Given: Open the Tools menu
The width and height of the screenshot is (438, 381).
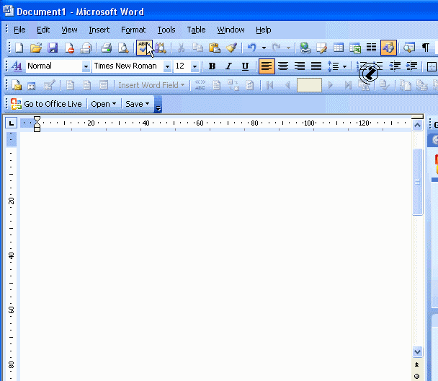Looking at the screenshot, I should point(166,30).
